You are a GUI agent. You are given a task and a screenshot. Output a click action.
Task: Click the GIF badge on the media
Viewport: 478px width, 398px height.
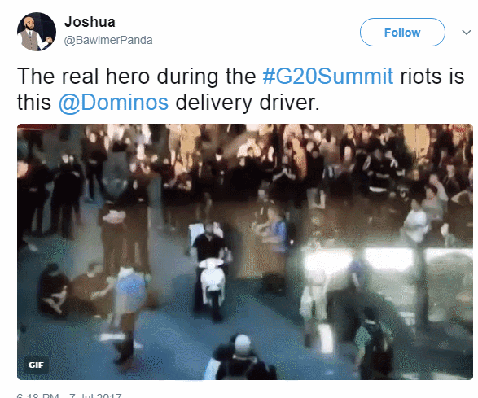36,365
